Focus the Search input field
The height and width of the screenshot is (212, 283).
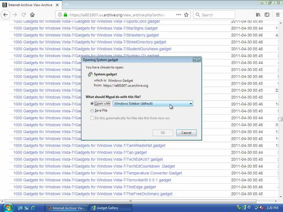tap(214, 15)
